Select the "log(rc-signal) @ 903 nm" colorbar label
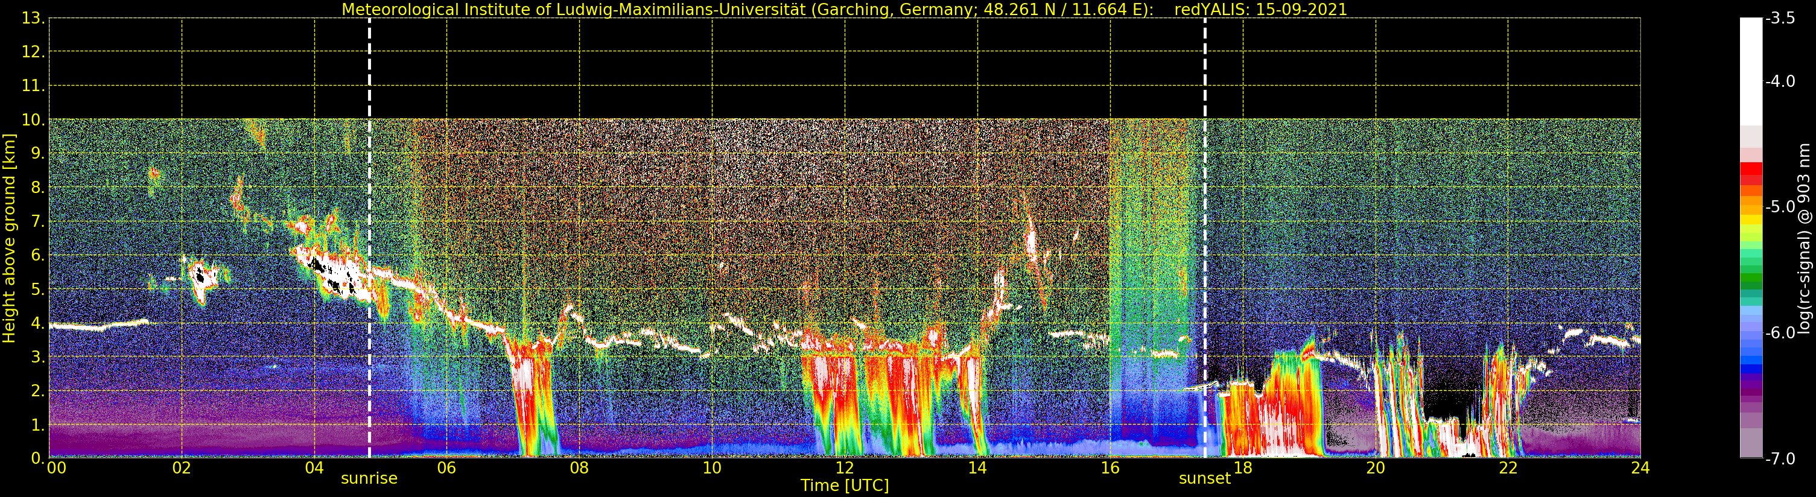The image size is (1816, 497). (x=1804, y=238)
